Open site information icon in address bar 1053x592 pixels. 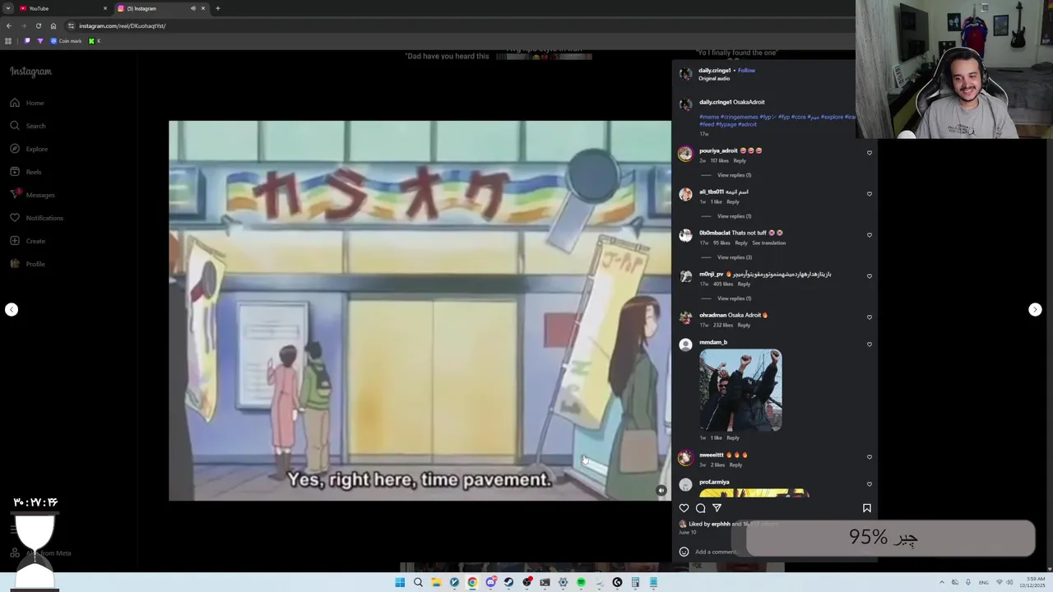[71, 25]
